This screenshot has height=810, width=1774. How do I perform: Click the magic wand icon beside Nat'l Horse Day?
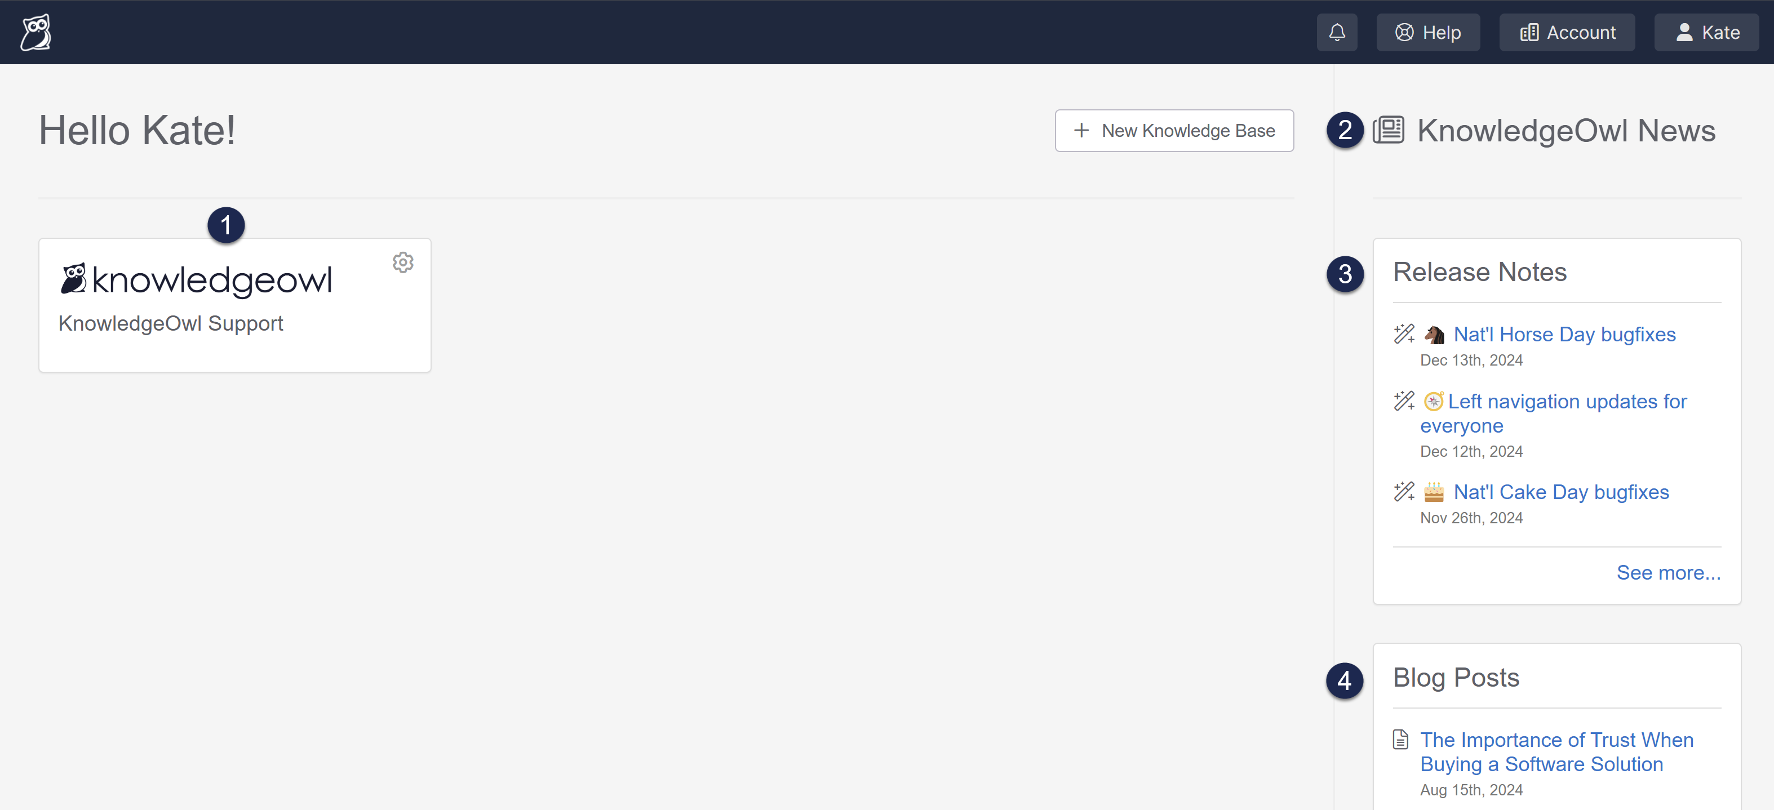pyautogui.click(x=1404, y=334)
